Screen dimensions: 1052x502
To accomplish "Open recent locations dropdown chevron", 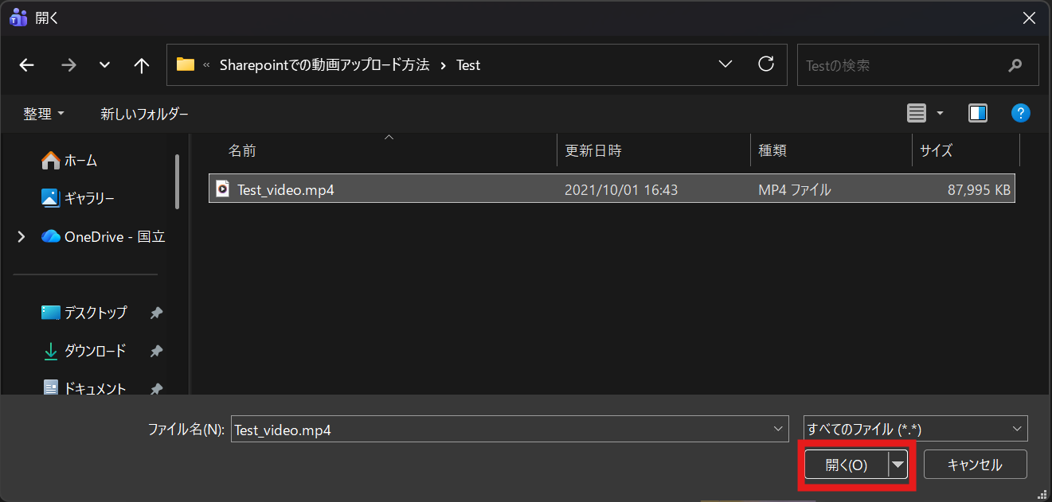I will pyautogui.click(x=104, y=65).
